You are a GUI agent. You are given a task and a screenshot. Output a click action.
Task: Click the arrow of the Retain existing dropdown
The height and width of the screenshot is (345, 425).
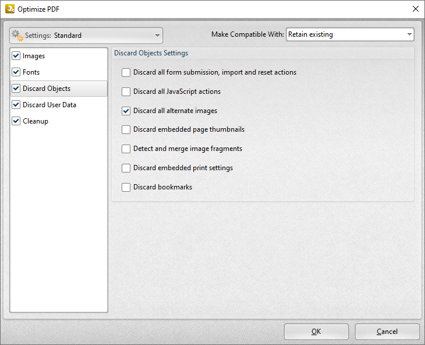pyautogui.click(x=409, y=34)
